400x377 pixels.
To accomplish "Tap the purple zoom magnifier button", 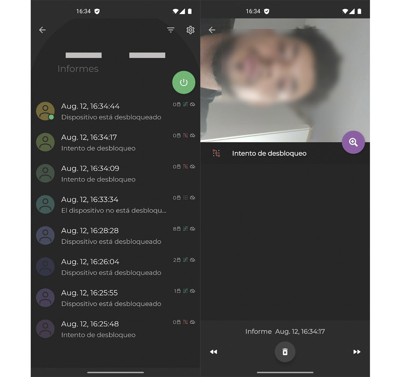I will click(x=353, y=142).
